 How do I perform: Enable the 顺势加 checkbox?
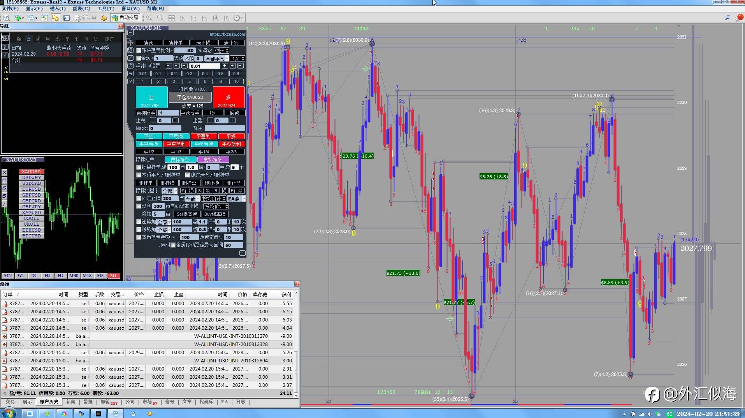[x=139, y=230]
